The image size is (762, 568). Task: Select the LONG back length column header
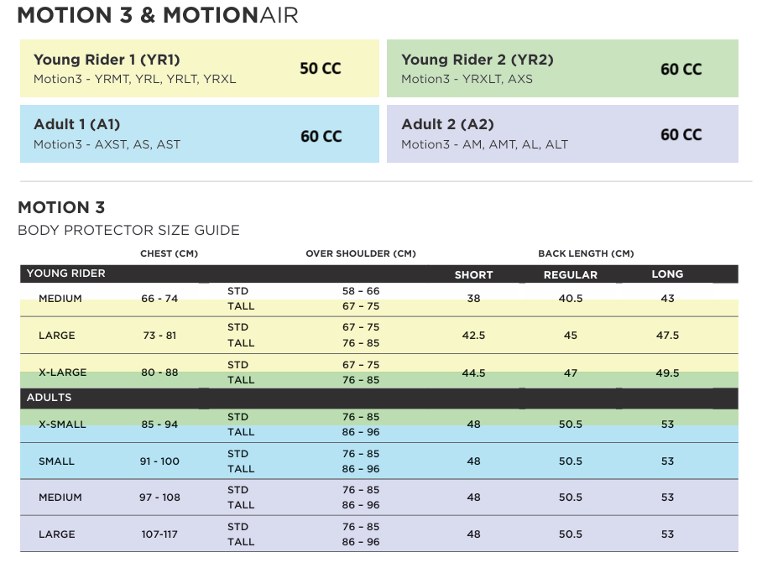667,274
